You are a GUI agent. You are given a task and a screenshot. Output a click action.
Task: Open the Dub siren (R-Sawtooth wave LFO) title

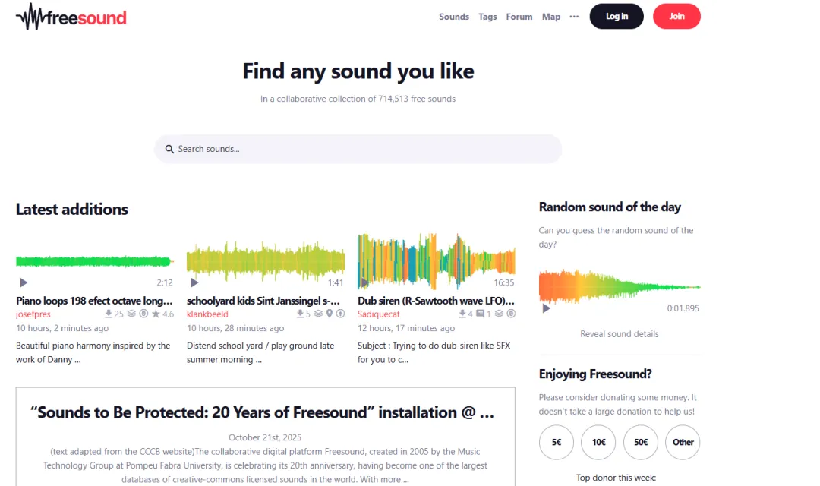point(436,301)
